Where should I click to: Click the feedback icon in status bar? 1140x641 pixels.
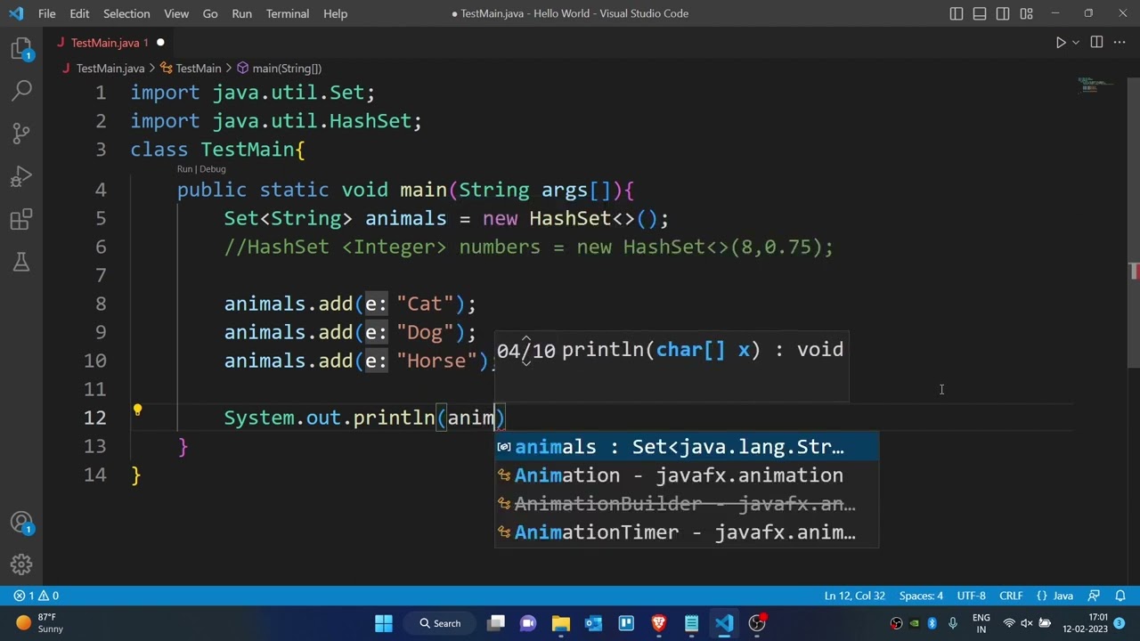click(x=1095, y=596)
